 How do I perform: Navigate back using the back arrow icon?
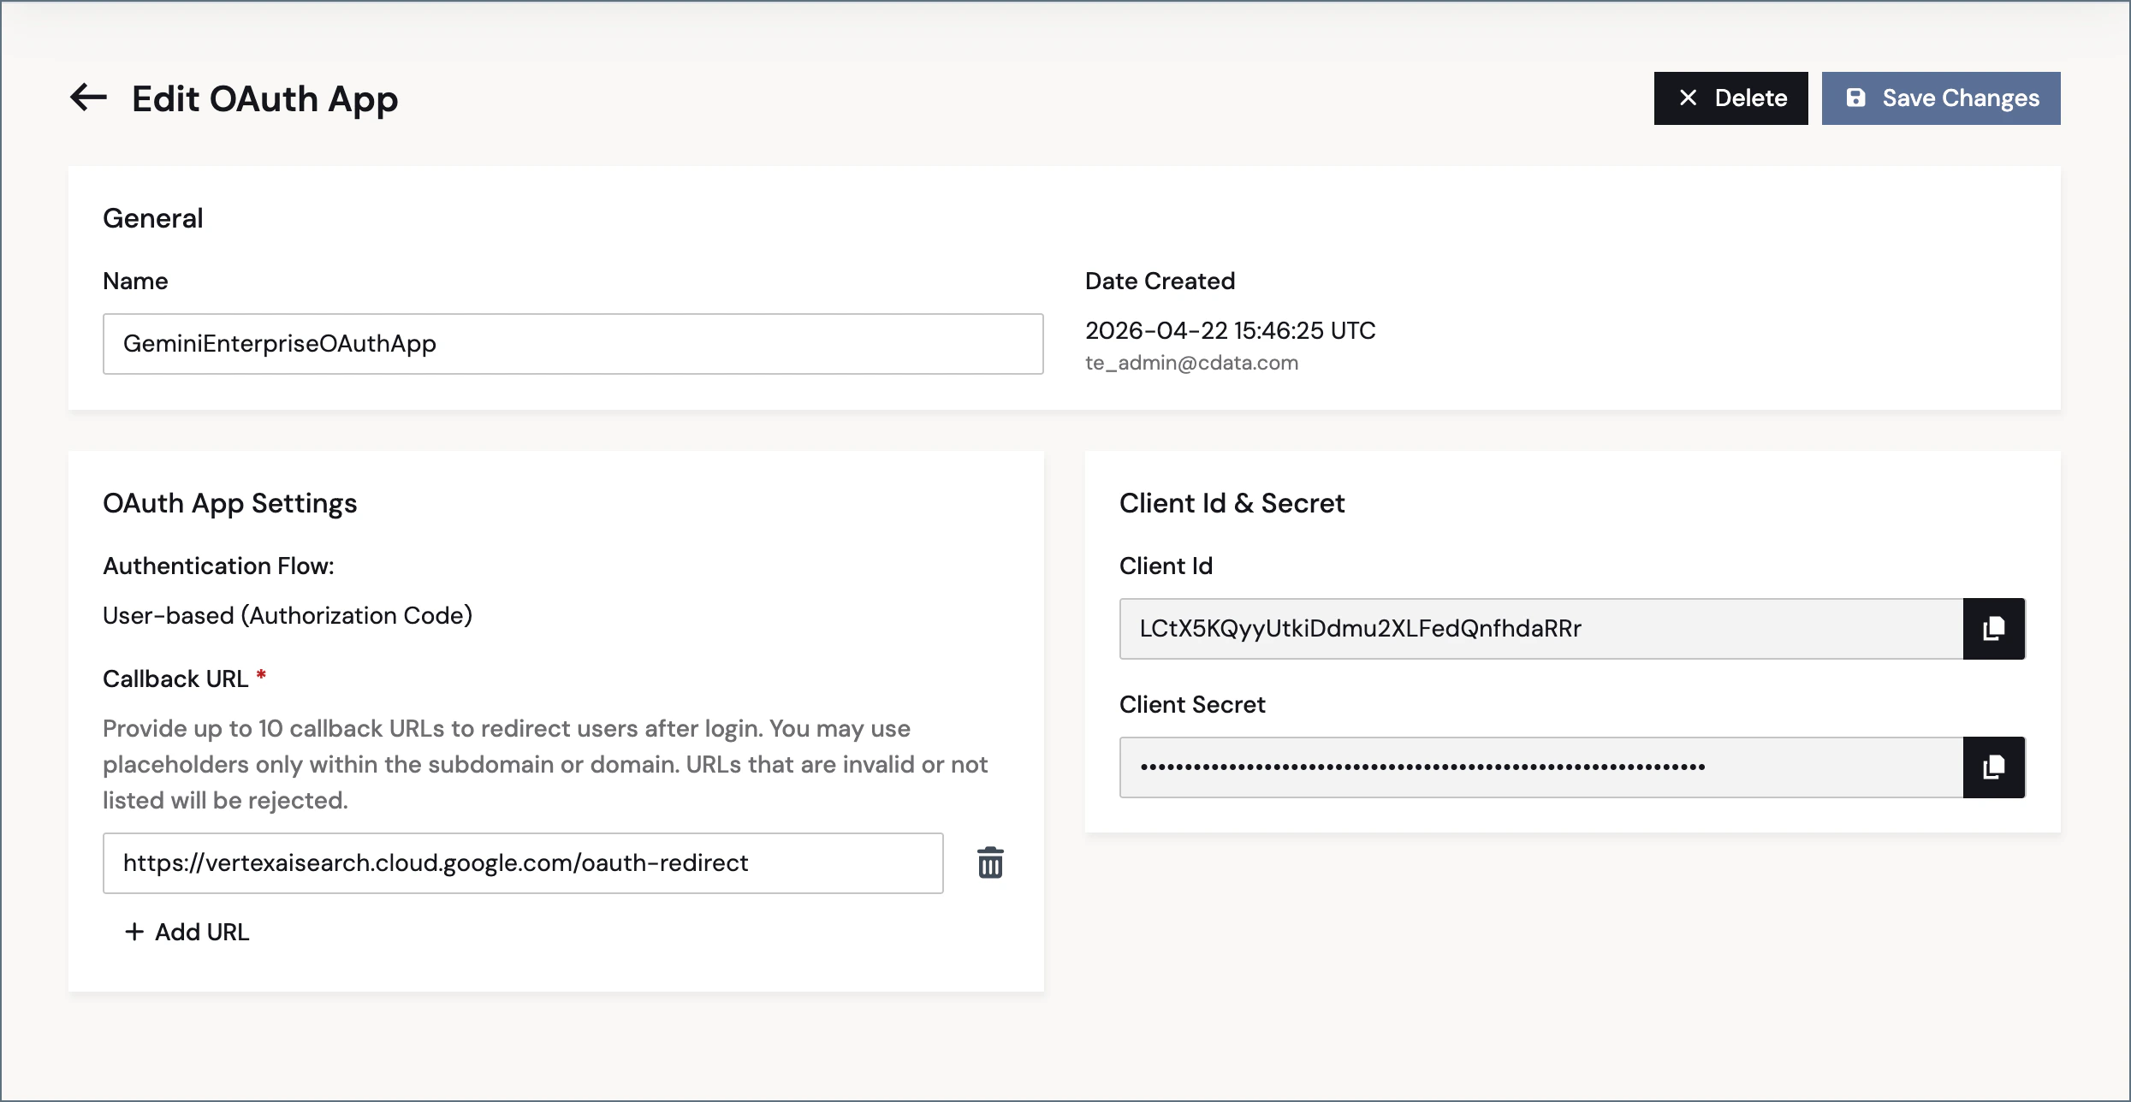pyautogui.click(x=87, y=98)
